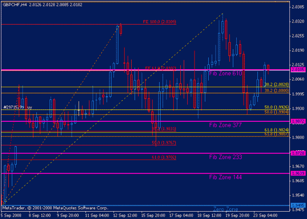Click the red 50.0 (1.9767) label
Screen dimensions: 307x219
tap(164, 143)
